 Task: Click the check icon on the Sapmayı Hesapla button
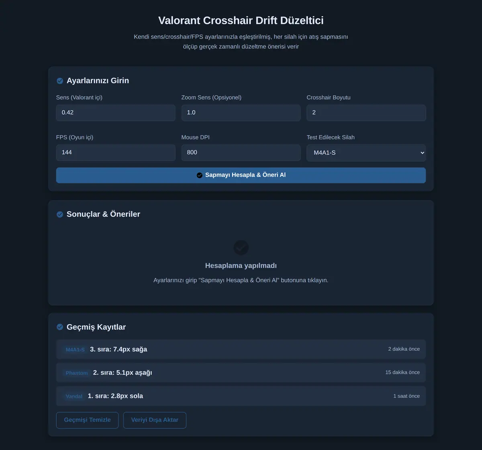[x=200, y=175]
